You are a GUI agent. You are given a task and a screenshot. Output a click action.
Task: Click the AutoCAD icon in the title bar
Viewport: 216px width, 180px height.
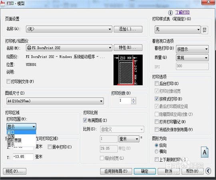point(3,3)
